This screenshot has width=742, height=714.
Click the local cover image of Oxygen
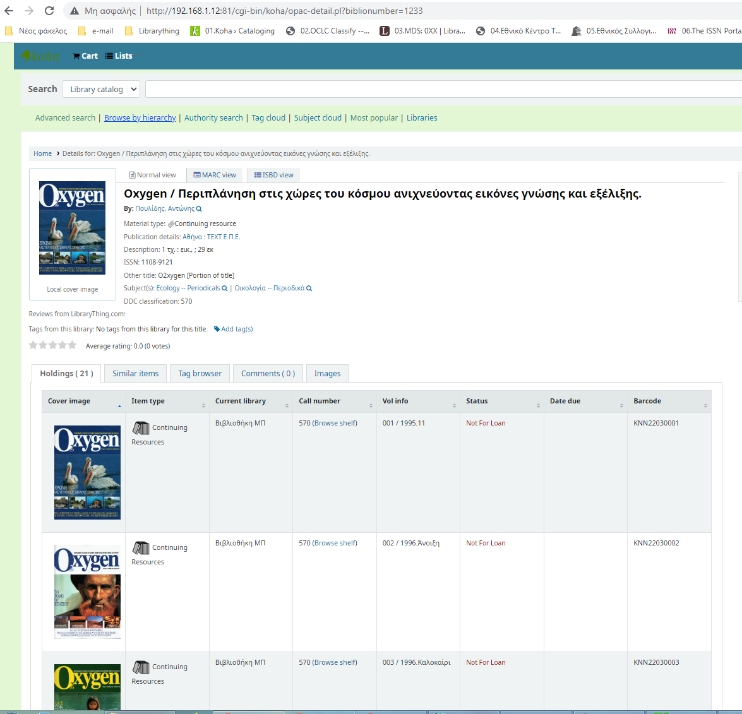tap(72, 228)
